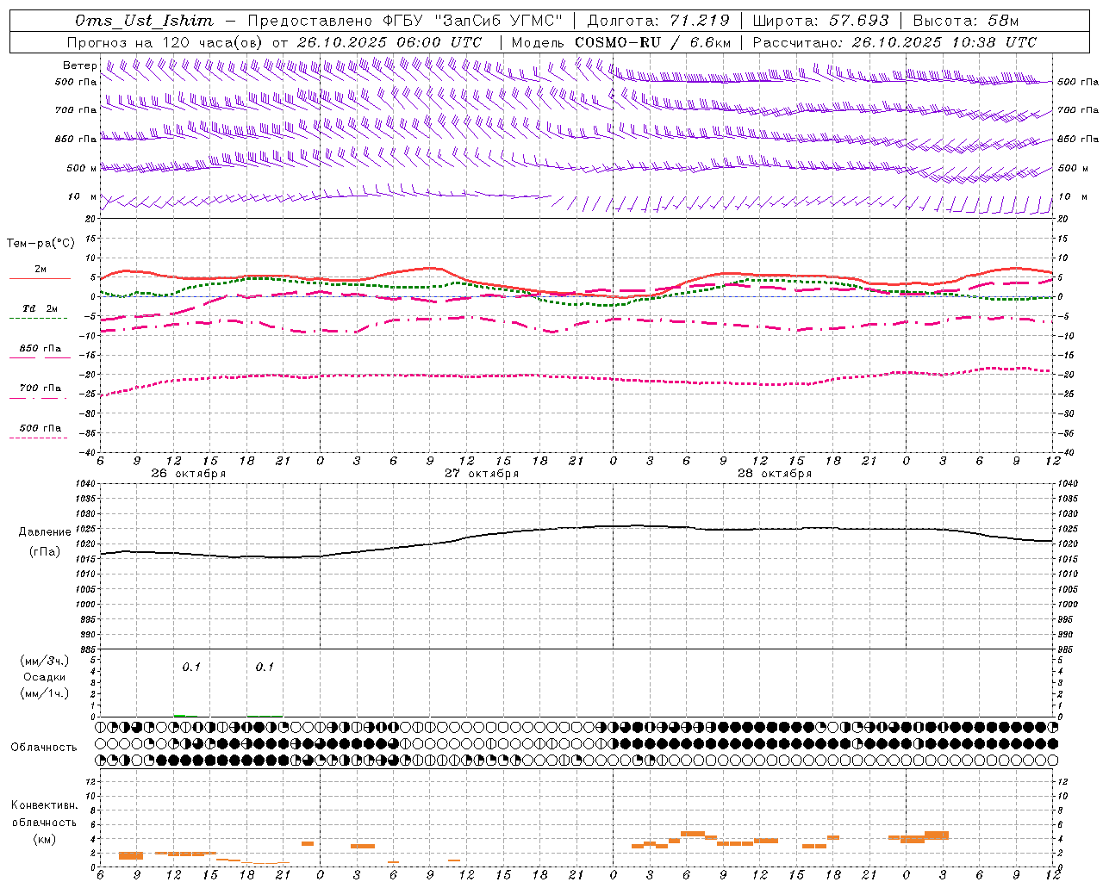Click the 2м legend entry with red line
Image resolution: width=1103 pixels, height=882 pixels.
tap(40, 272)
